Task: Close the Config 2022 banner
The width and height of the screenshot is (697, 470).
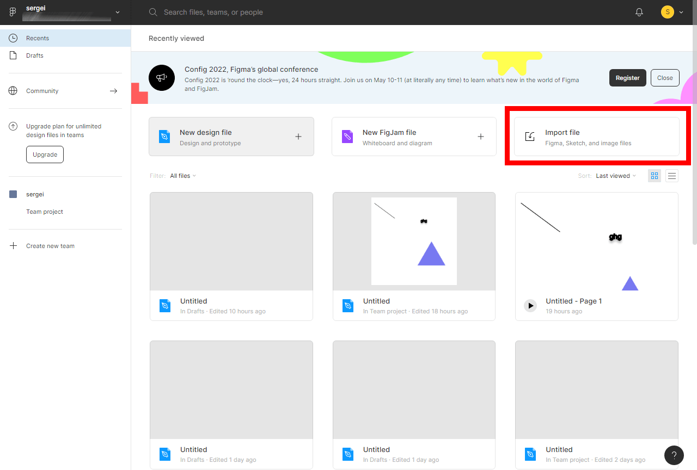Action: pyautogui.click(x=665, y=78)
